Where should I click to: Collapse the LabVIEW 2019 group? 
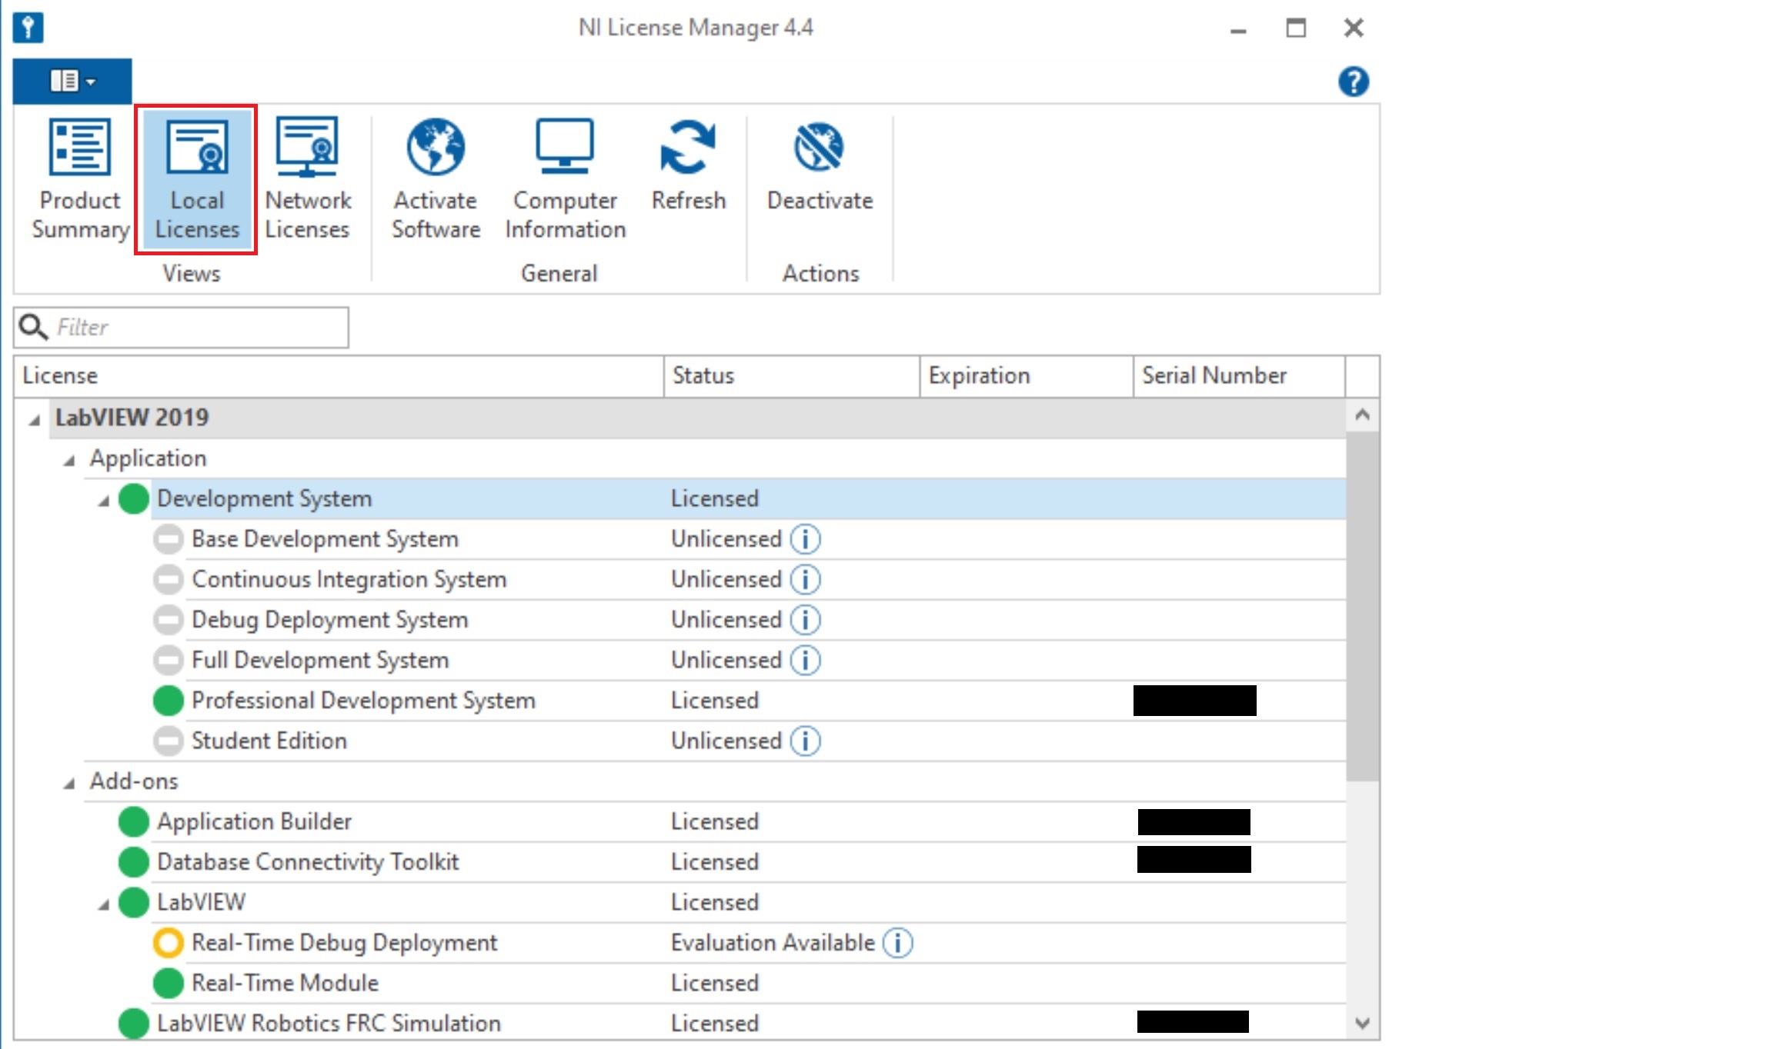35,420
